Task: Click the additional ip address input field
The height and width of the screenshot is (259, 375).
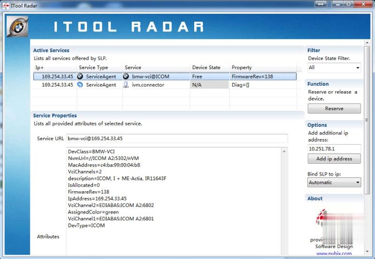Action: point(334,149)
